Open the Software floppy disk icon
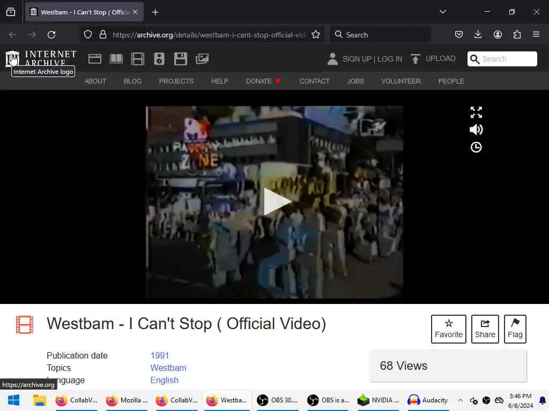549x411 pixels. coord(181,59)
